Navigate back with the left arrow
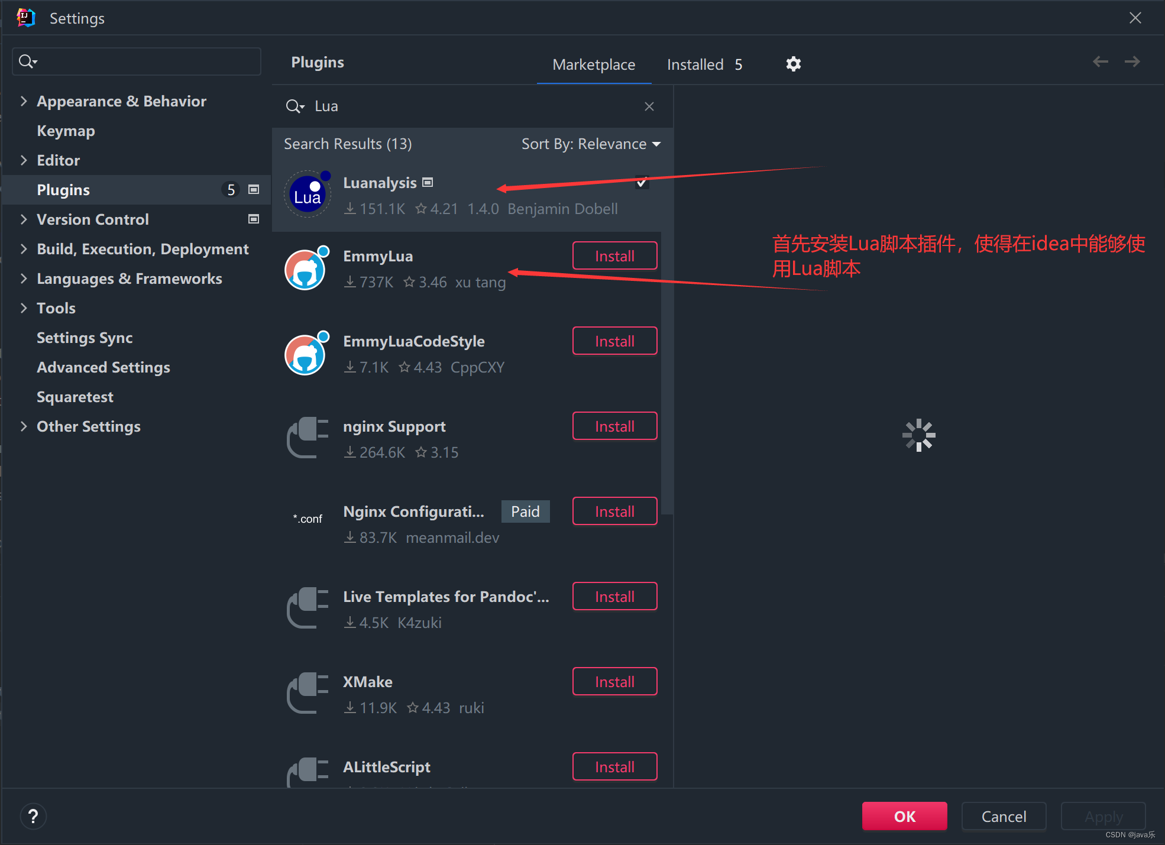This screenshot has width=1165, height=845. (x=1100, y=61)
